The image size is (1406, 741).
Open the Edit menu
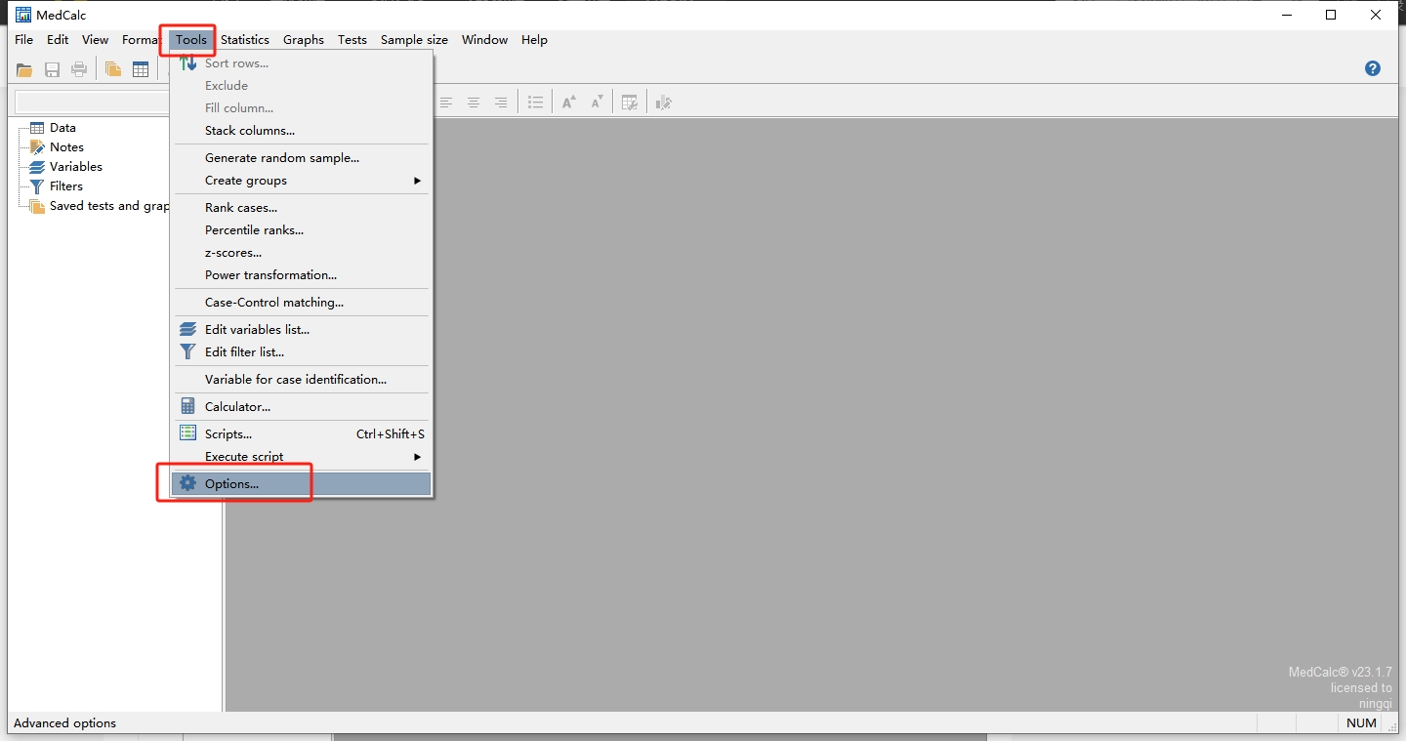58,40
